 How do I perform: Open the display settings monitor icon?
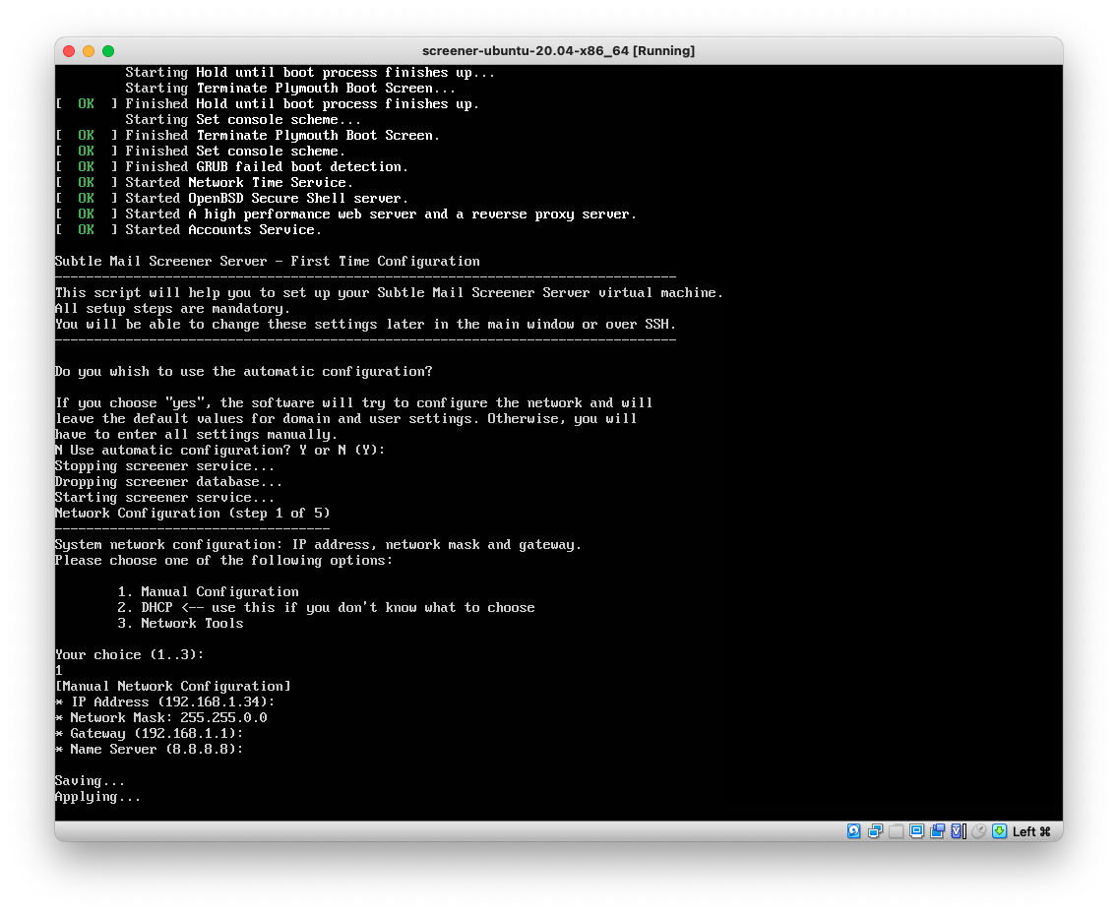coord(916,831)
